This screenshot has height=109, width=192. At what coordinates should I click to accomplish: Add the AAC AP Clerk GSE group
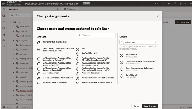pyautogui.click(x=78, y=54)
